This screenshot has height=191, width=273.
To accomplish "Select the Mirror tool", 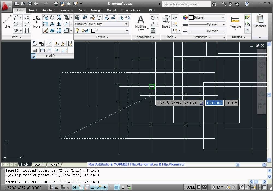I will click(x=59, y=24).
